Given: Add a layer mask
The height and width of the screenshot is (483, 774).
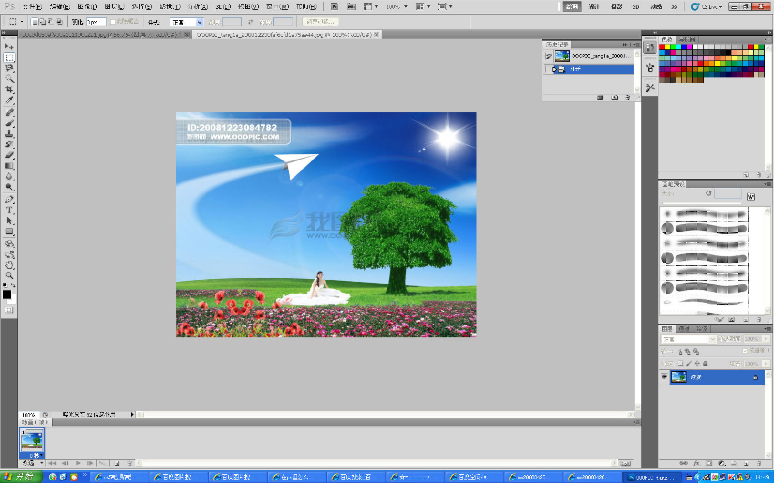Looking at the screenshot, I should coord(709,463).
